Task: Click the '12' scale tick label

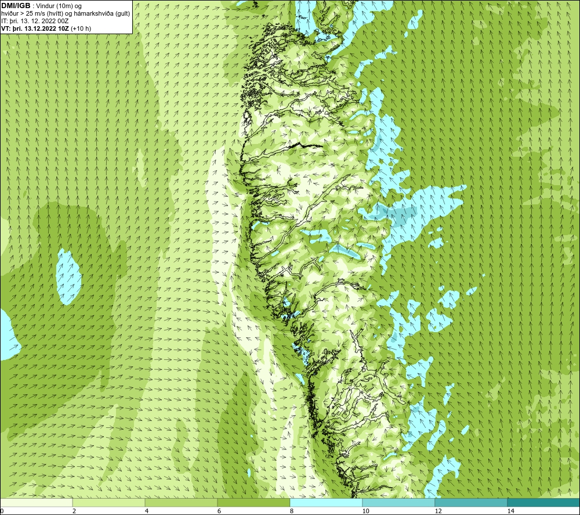Action: click(438, 511)
